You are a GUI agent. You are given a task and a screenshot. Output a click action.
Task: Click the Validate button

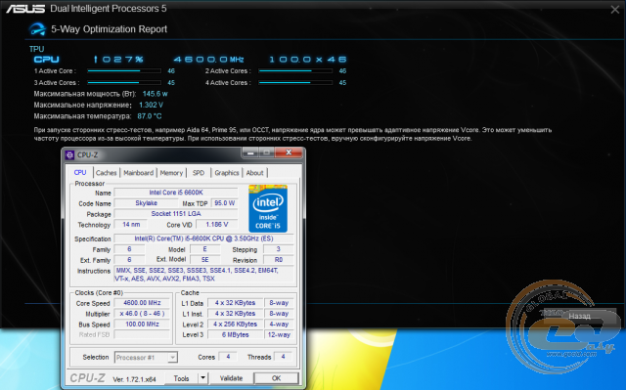(231, 378)
